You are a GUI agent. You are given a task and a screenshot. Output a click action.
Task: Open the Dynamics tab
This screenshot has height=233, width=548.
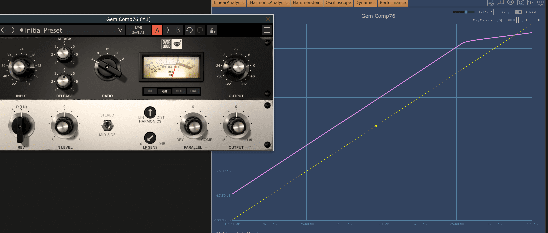coord(365,3)
